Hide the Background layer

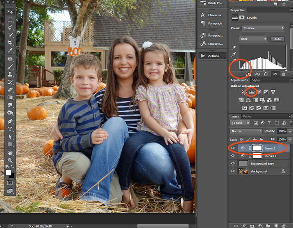click(x=233, y=171)
